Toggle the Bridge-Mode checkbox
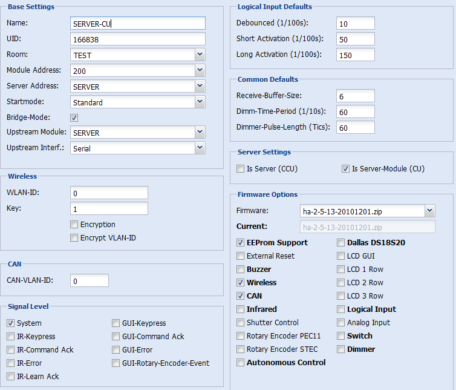The image size is (456, 390). click(x=74, y=117)
